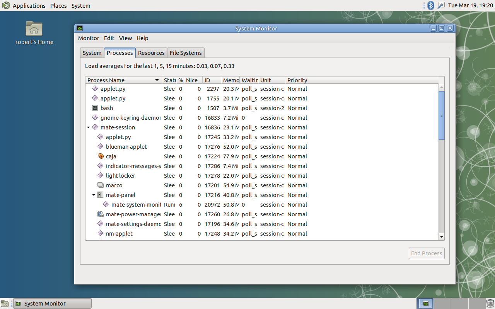Click the light-locker process name

point(121,176)
